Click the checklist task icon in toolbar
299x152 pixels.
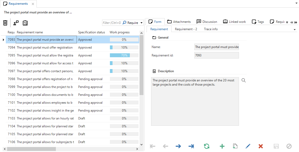pos(25,23)
